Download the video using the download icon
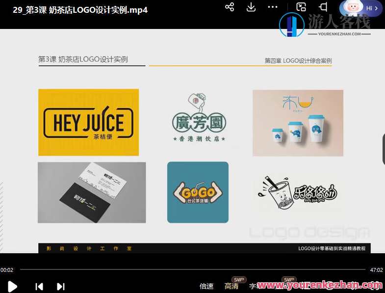The height and width of the screenshot is (293, 385). 251,7
